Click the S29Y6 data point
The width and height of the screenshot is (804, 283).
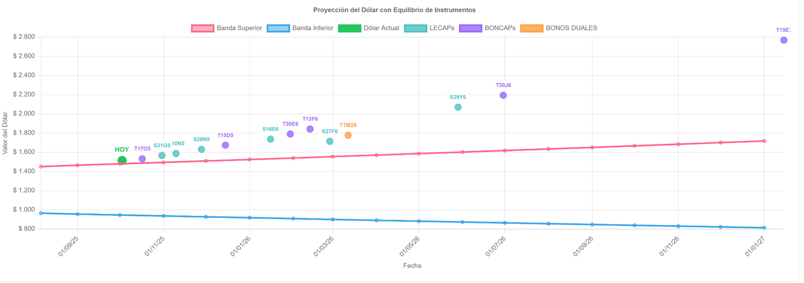pyautogui.click(x=458, y=107)
